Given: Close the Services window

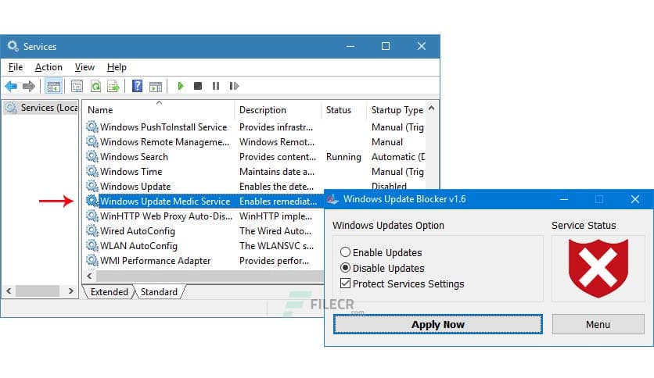Looking at the screenshot, I should coord(422,46).
